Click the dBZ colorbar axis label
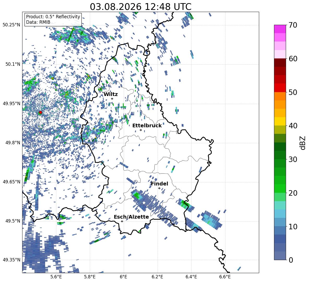The width and height of the screenshot is (309, 282). (303, 143)
